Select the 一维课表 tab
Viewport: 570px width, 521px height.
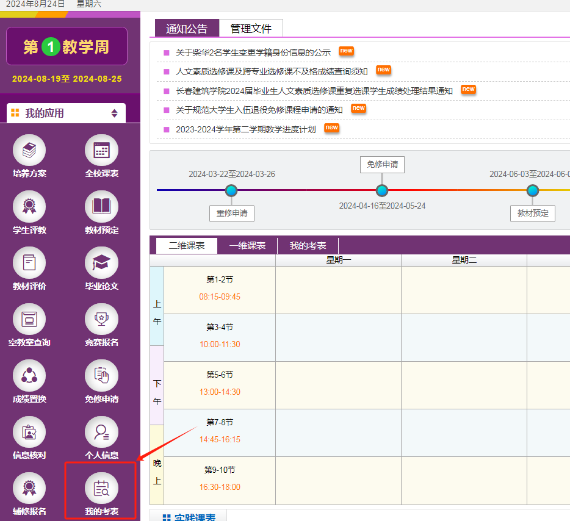pyautogui.click(x=248, y=246)
